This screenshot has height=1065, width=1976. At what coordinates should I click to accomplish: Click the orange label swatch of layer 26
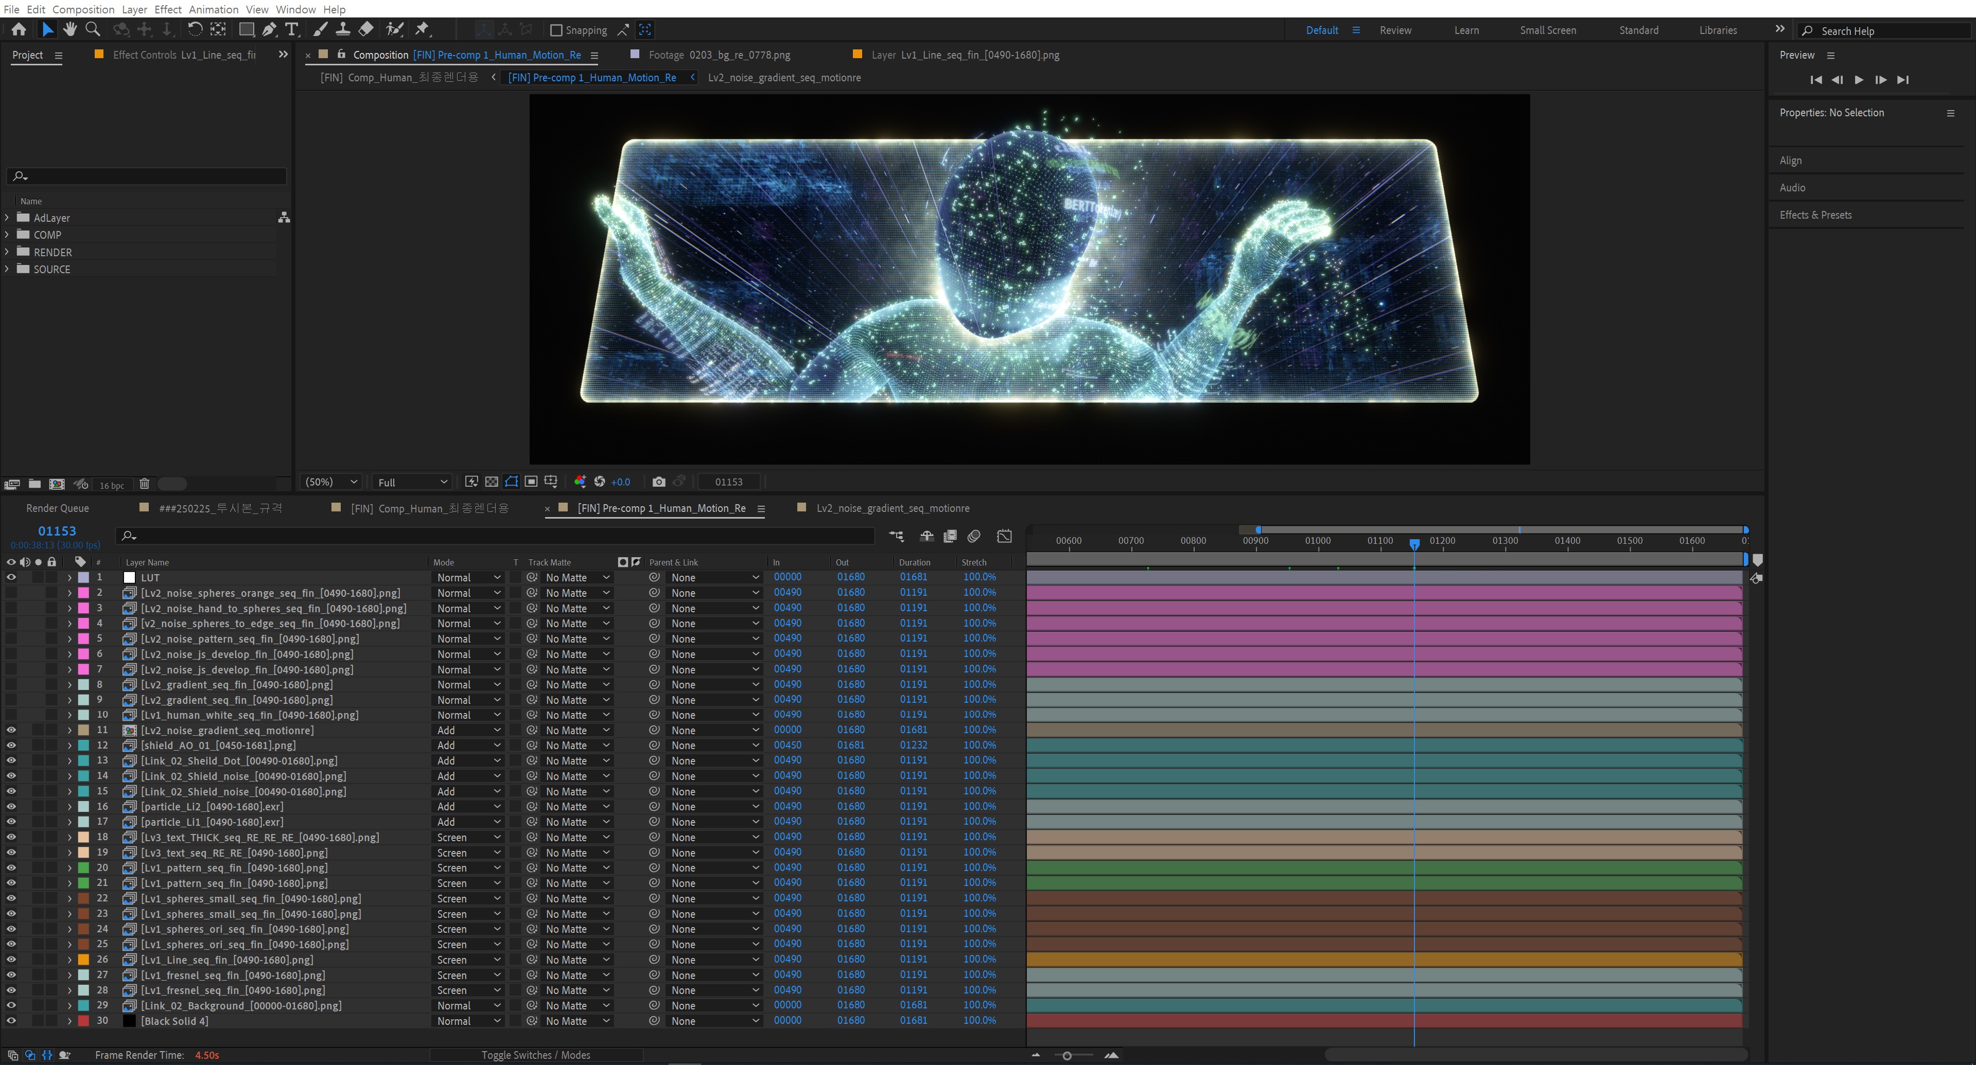[83, 959]
